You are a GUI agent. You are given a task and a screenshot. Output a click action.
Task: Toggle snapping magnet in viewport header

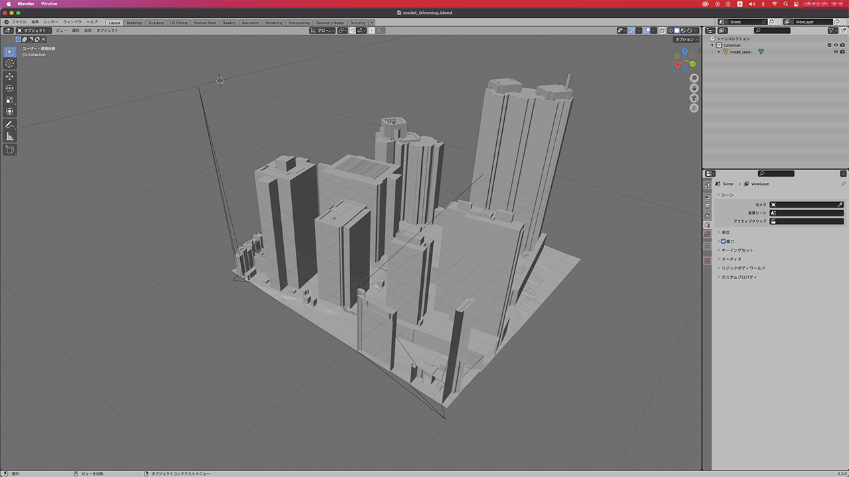(x=353, y=30)
